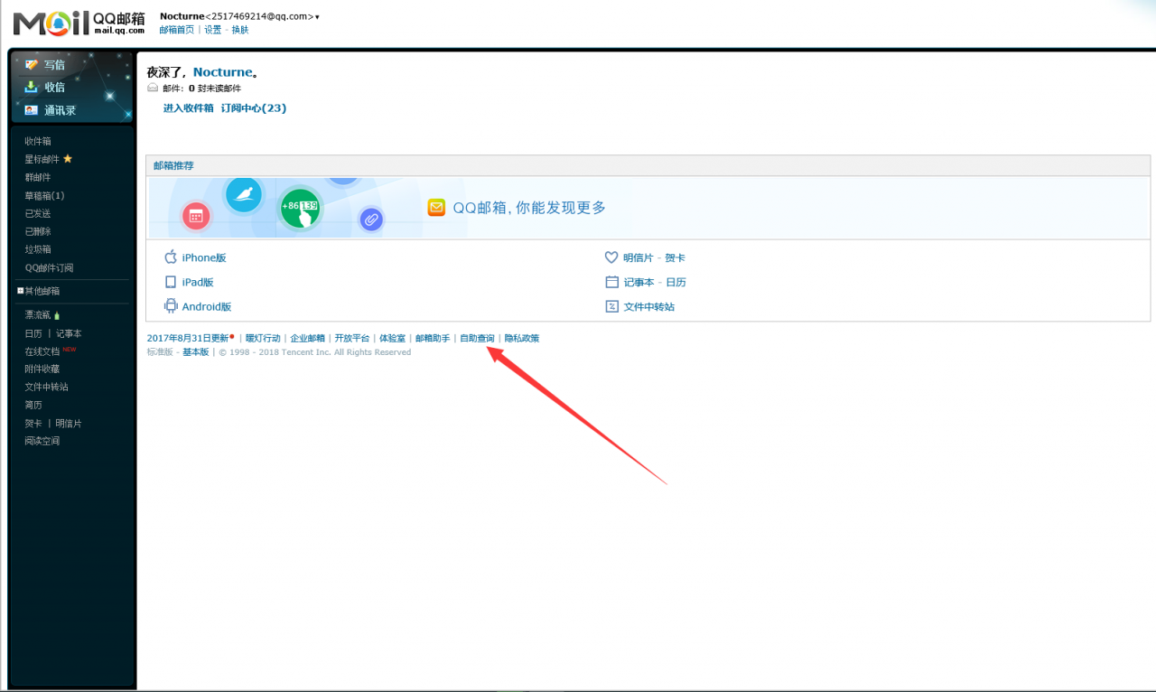The width and height of the screenshot is (1156, 692).
Task: Click 企业邮箱 footer link
Action: point(307,338)
